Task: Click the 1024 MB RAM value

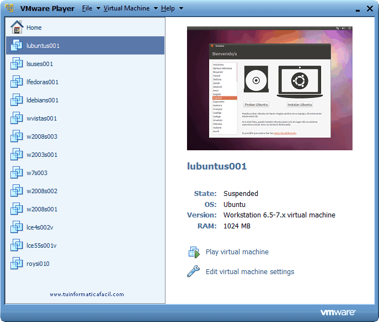Action: coord(237,226)
